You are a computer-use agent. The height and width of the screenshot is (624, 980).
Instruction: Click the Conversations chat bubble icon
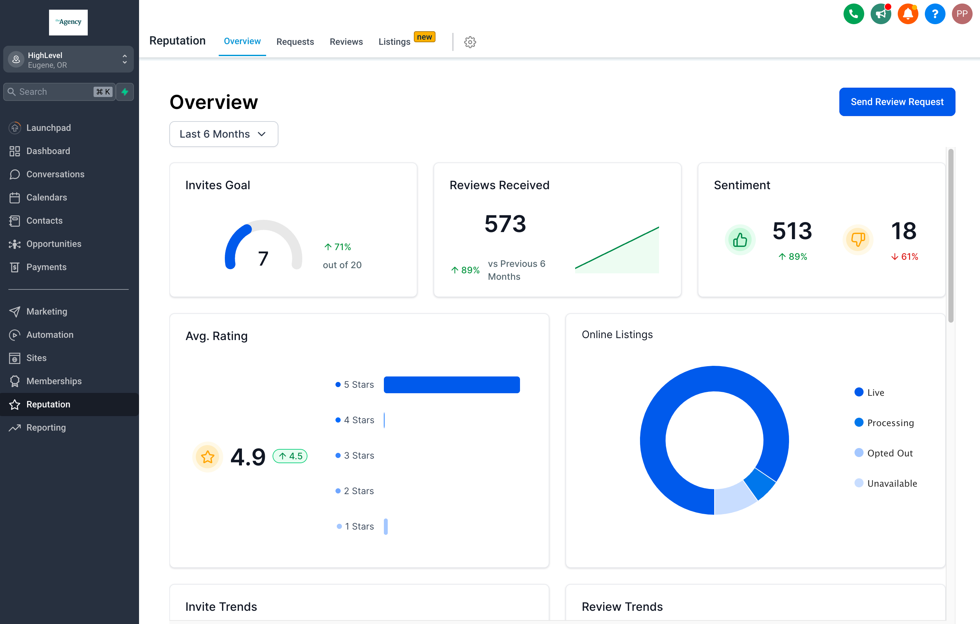point(15,174)
